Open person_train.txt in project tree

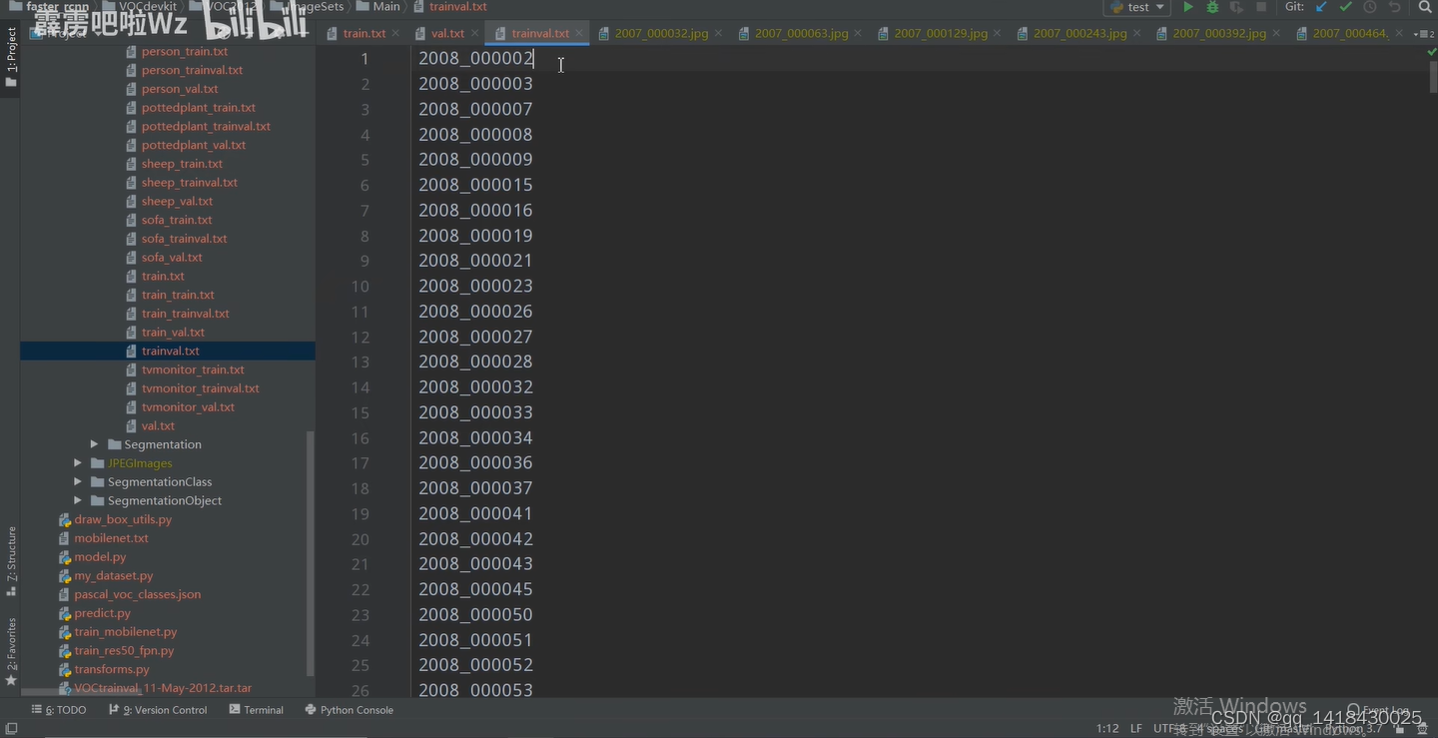click(185, 52)
